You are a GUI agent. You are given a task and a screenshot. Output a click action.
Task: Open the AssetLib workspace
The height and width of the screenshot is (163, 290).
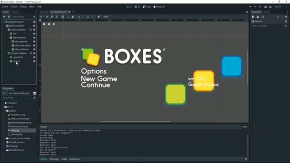click(x=159, y=7)
